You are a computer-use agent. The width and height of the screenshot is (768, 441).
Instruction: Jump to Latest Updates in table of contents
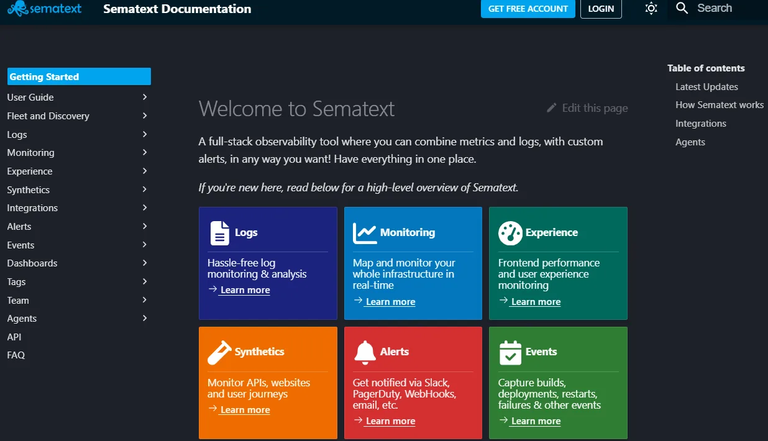pyautogui.click(x=706, y=87)
